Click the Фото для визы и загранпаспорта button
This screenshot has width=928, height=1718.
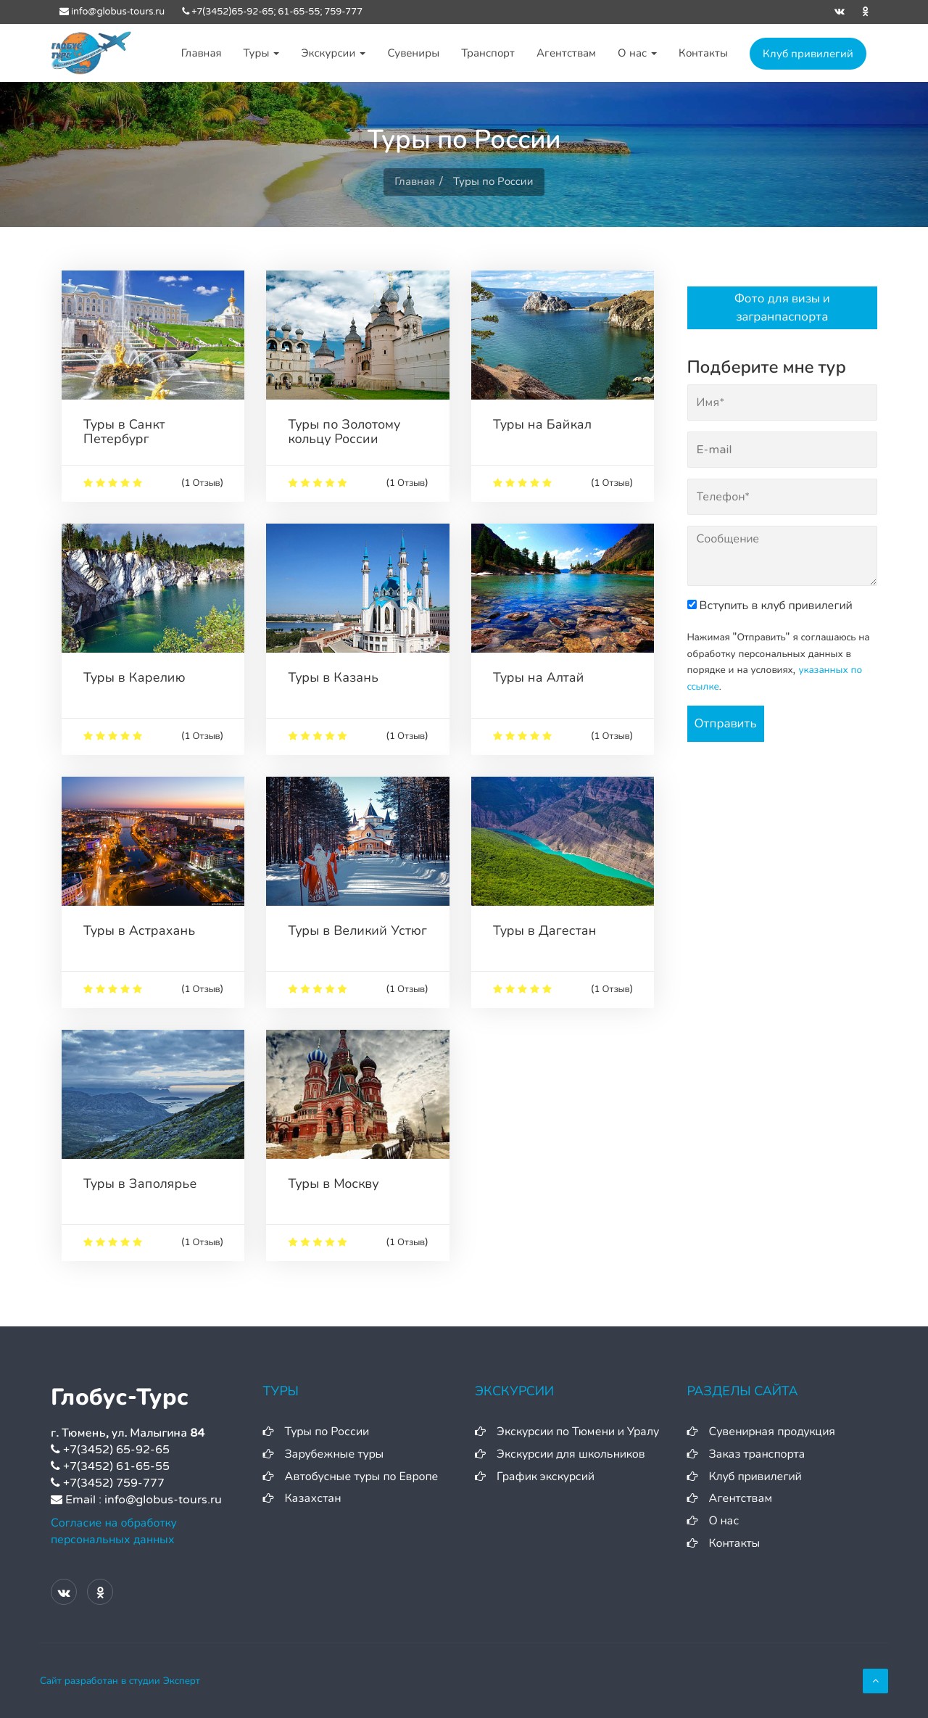[x=782, y=307]
